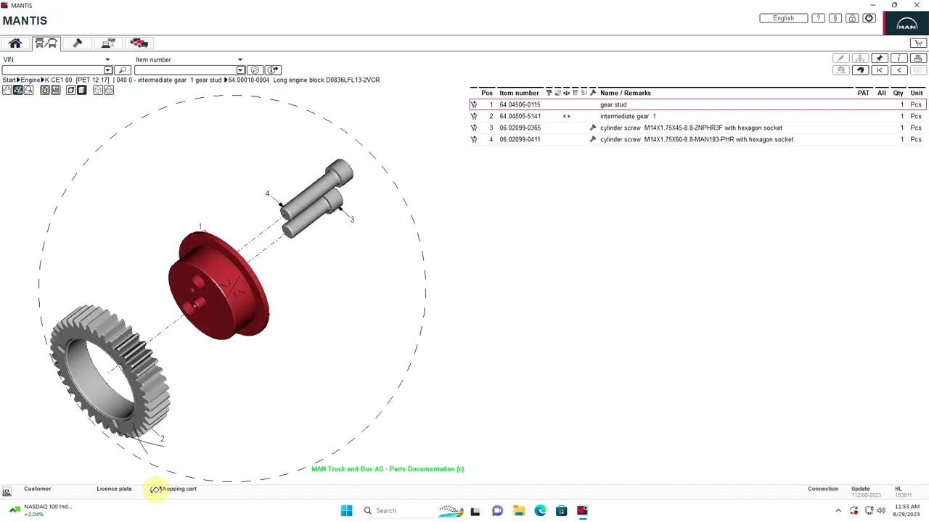Open the truck and bus vehicle tab
929x522 pixels.
point(46,43)
